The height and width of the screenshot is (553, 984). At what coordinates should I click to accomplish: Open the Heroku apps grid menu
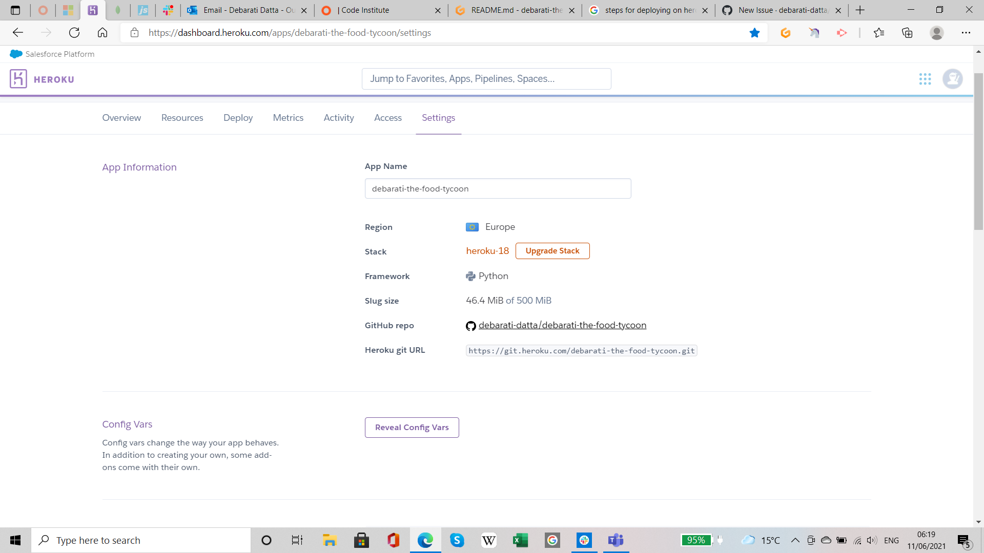coord(925,79)
